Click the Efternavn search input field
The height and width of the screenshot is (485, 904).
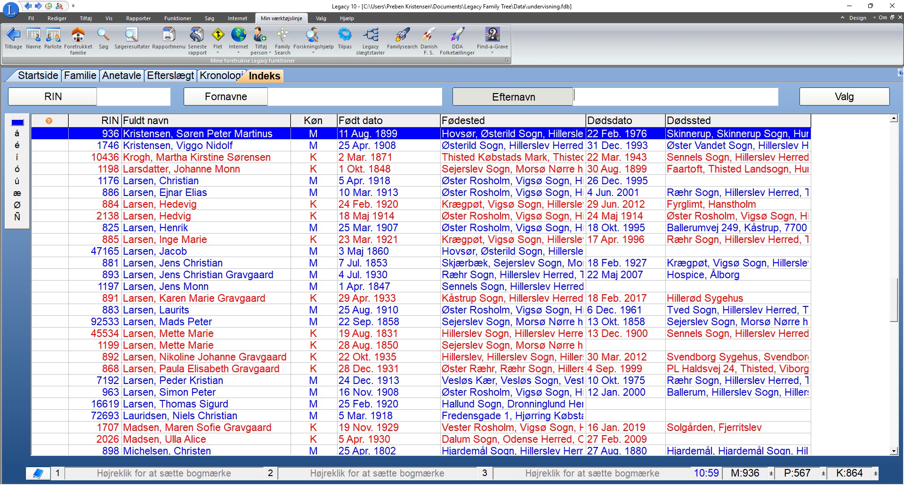[676, 97]
